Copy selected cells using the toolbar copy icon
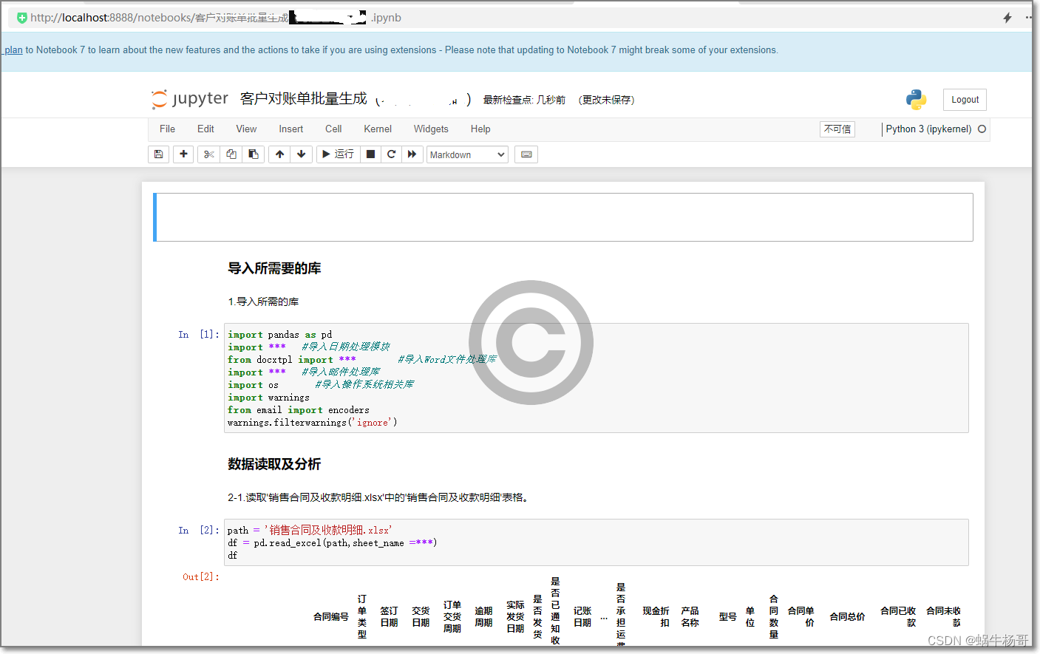This screenshot has height=654, width=1040. [x=231, y=154]
